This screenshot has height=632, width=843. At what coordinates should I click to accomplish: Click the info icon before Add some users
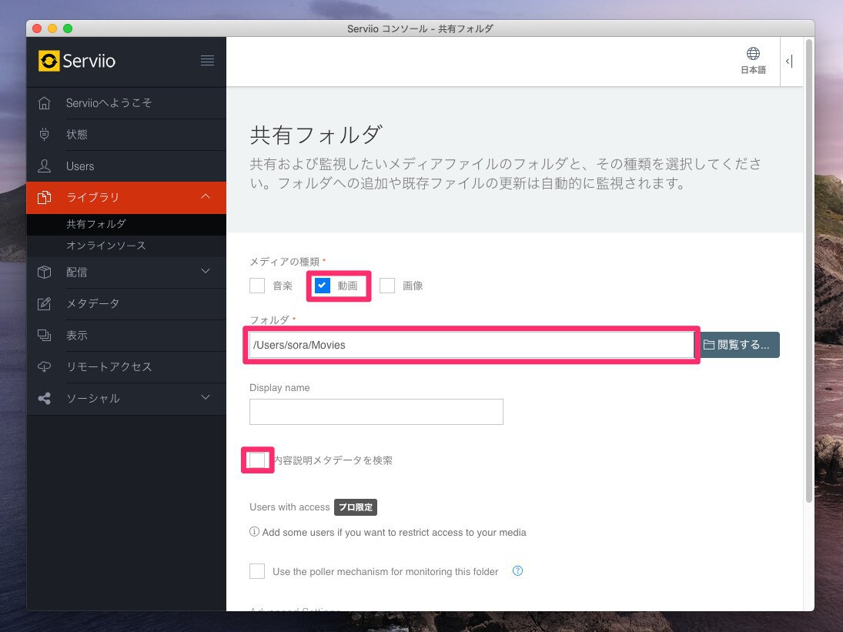pos(254,531)
